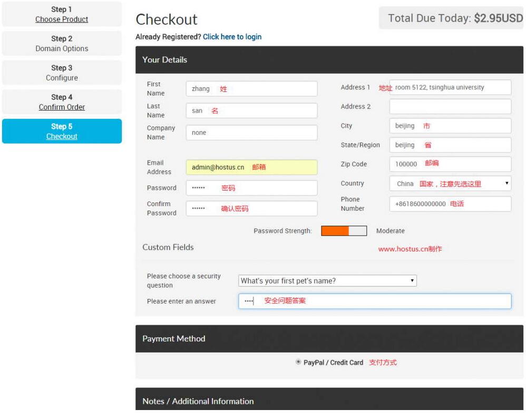Edit the Zip Code field
This screenshot has width=526, height=419.
coord(450,164)
